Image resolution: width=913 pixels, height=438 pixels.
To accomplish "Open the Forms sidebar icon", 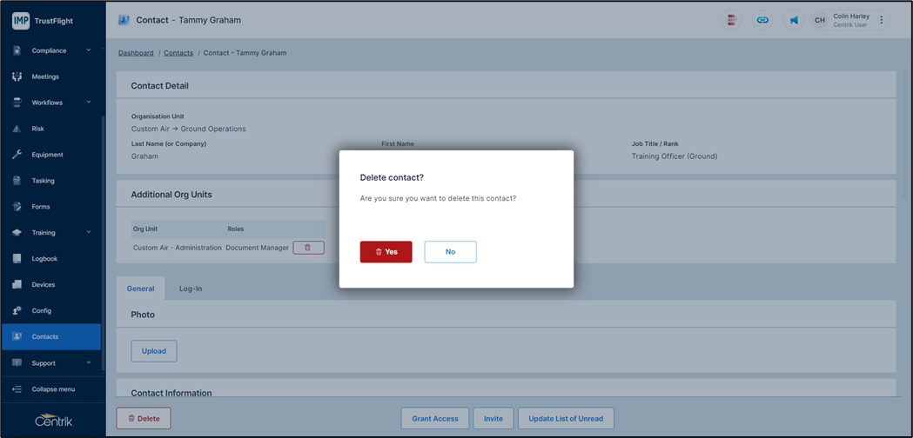I will [x=17, y=207].
